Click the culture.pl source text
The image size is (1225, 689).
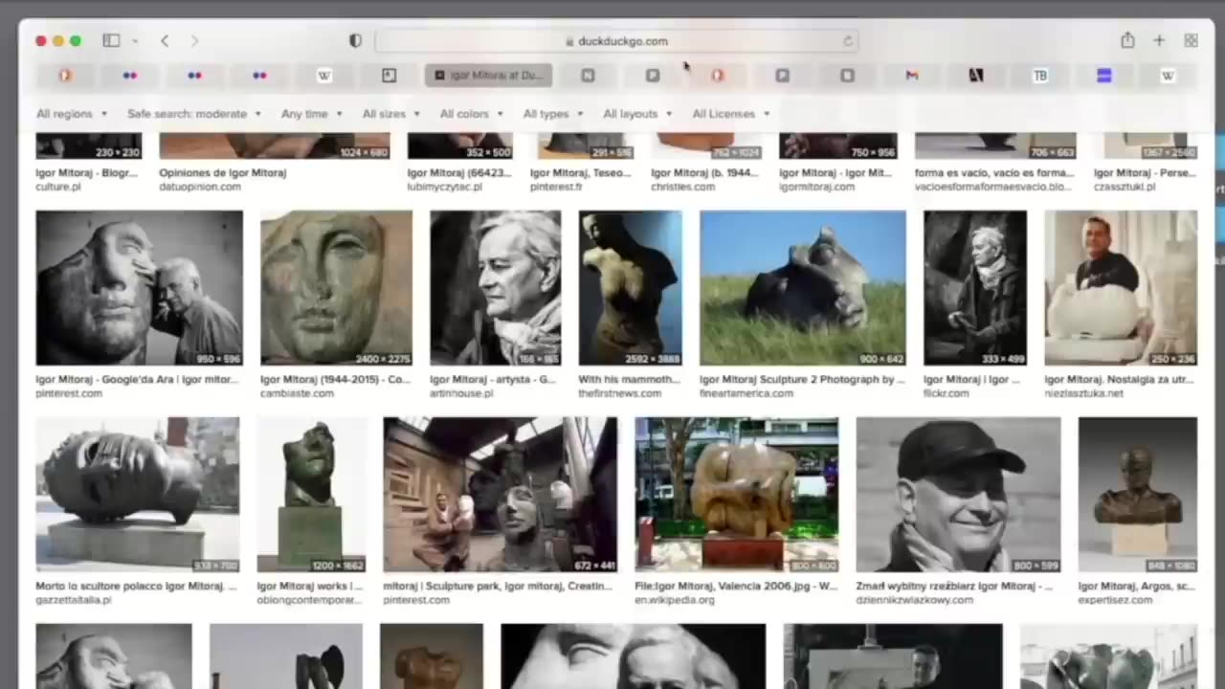click(x=58, y=187)
